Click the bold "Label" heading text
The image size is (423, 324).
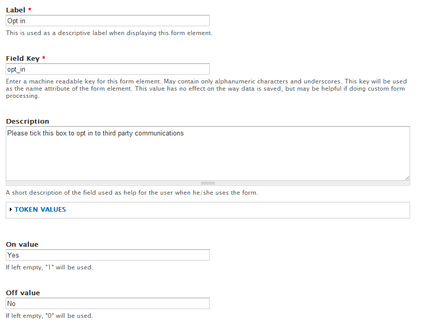click(15, 10)
